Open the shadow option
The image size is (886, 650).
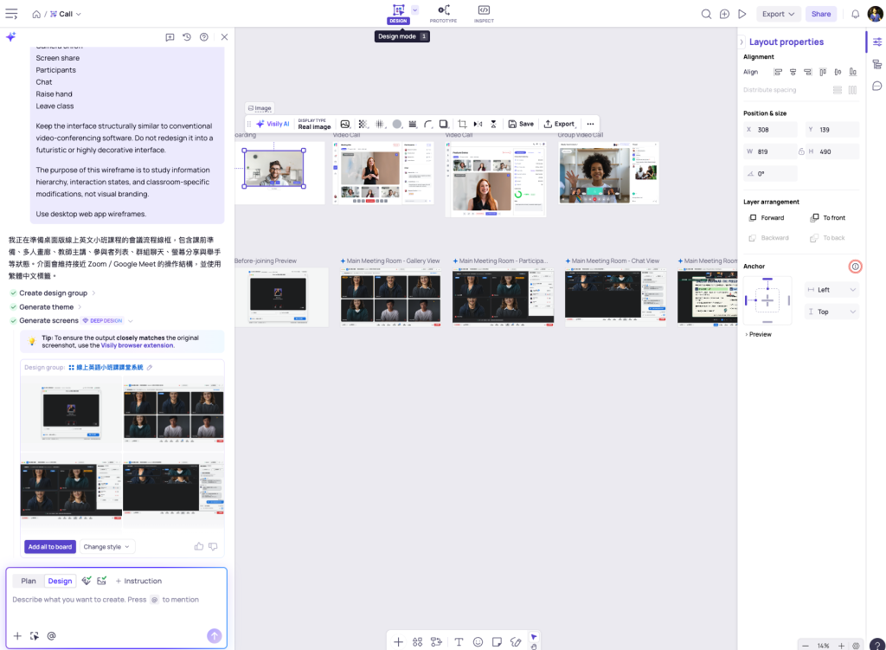point(444,124)
